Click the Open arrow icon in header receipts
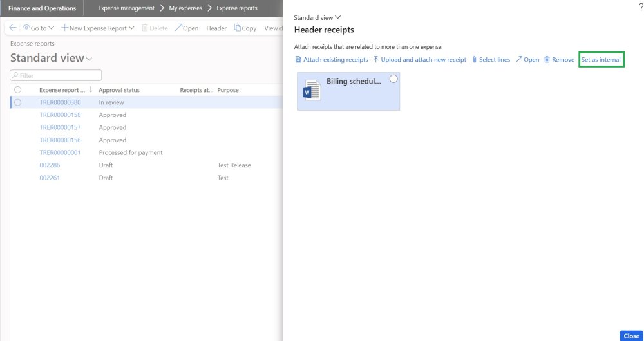 pos(518,60)
